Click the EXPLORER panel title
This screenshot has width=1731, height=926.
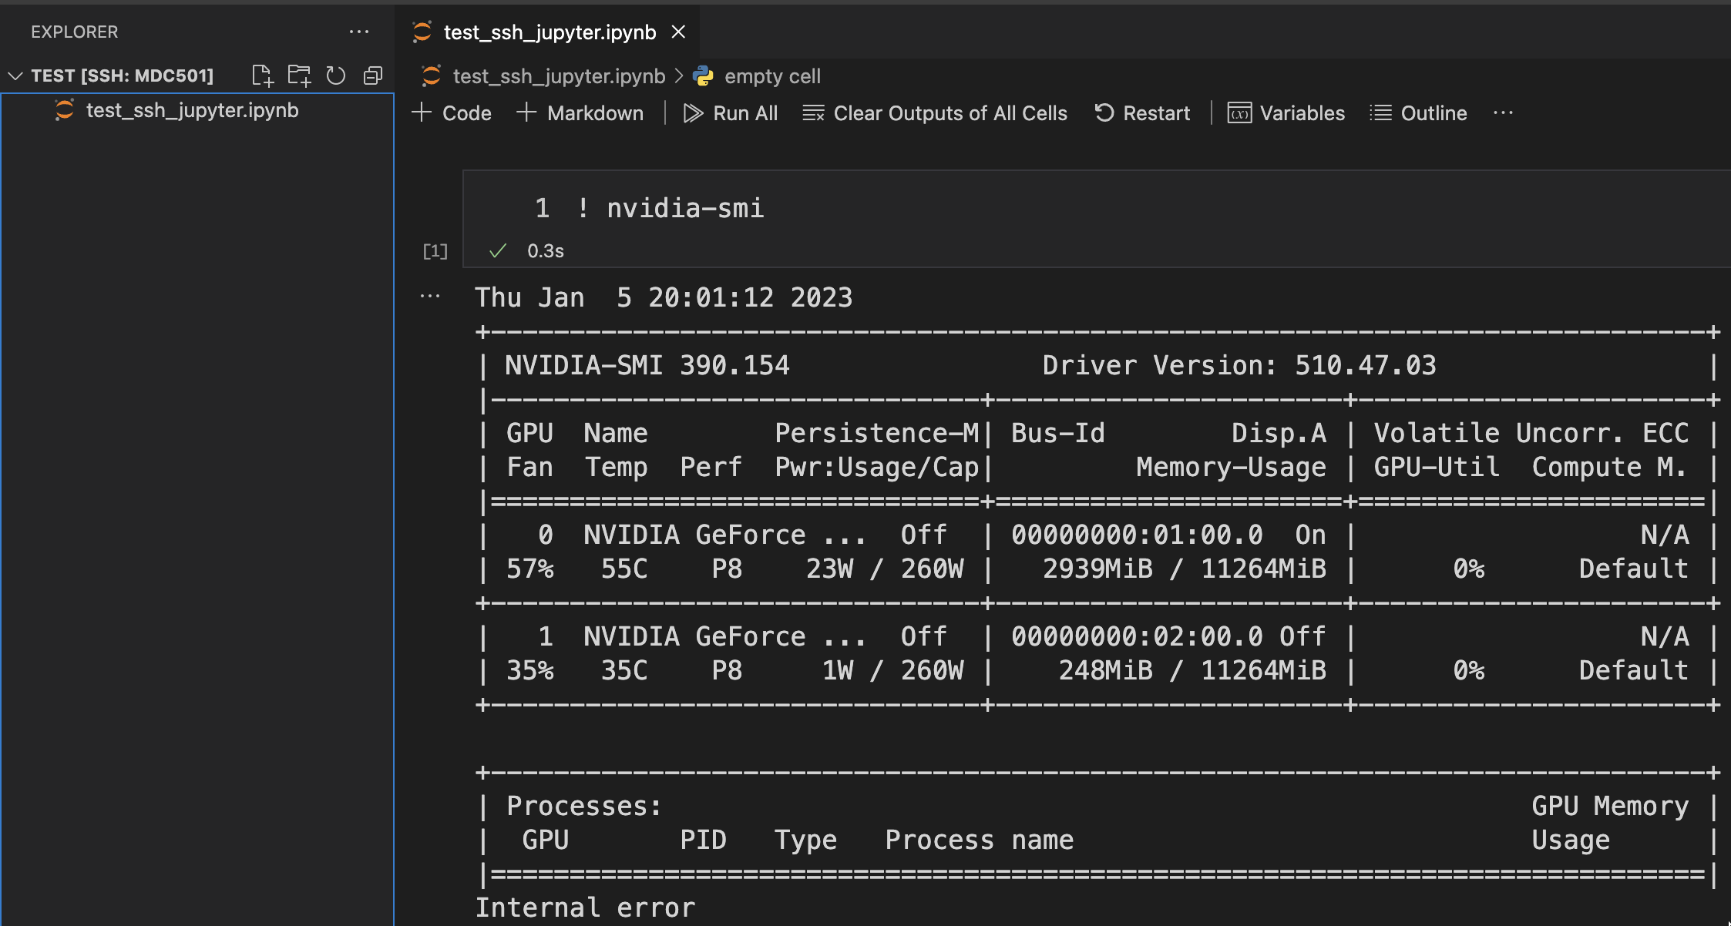[x=75, y=32]
